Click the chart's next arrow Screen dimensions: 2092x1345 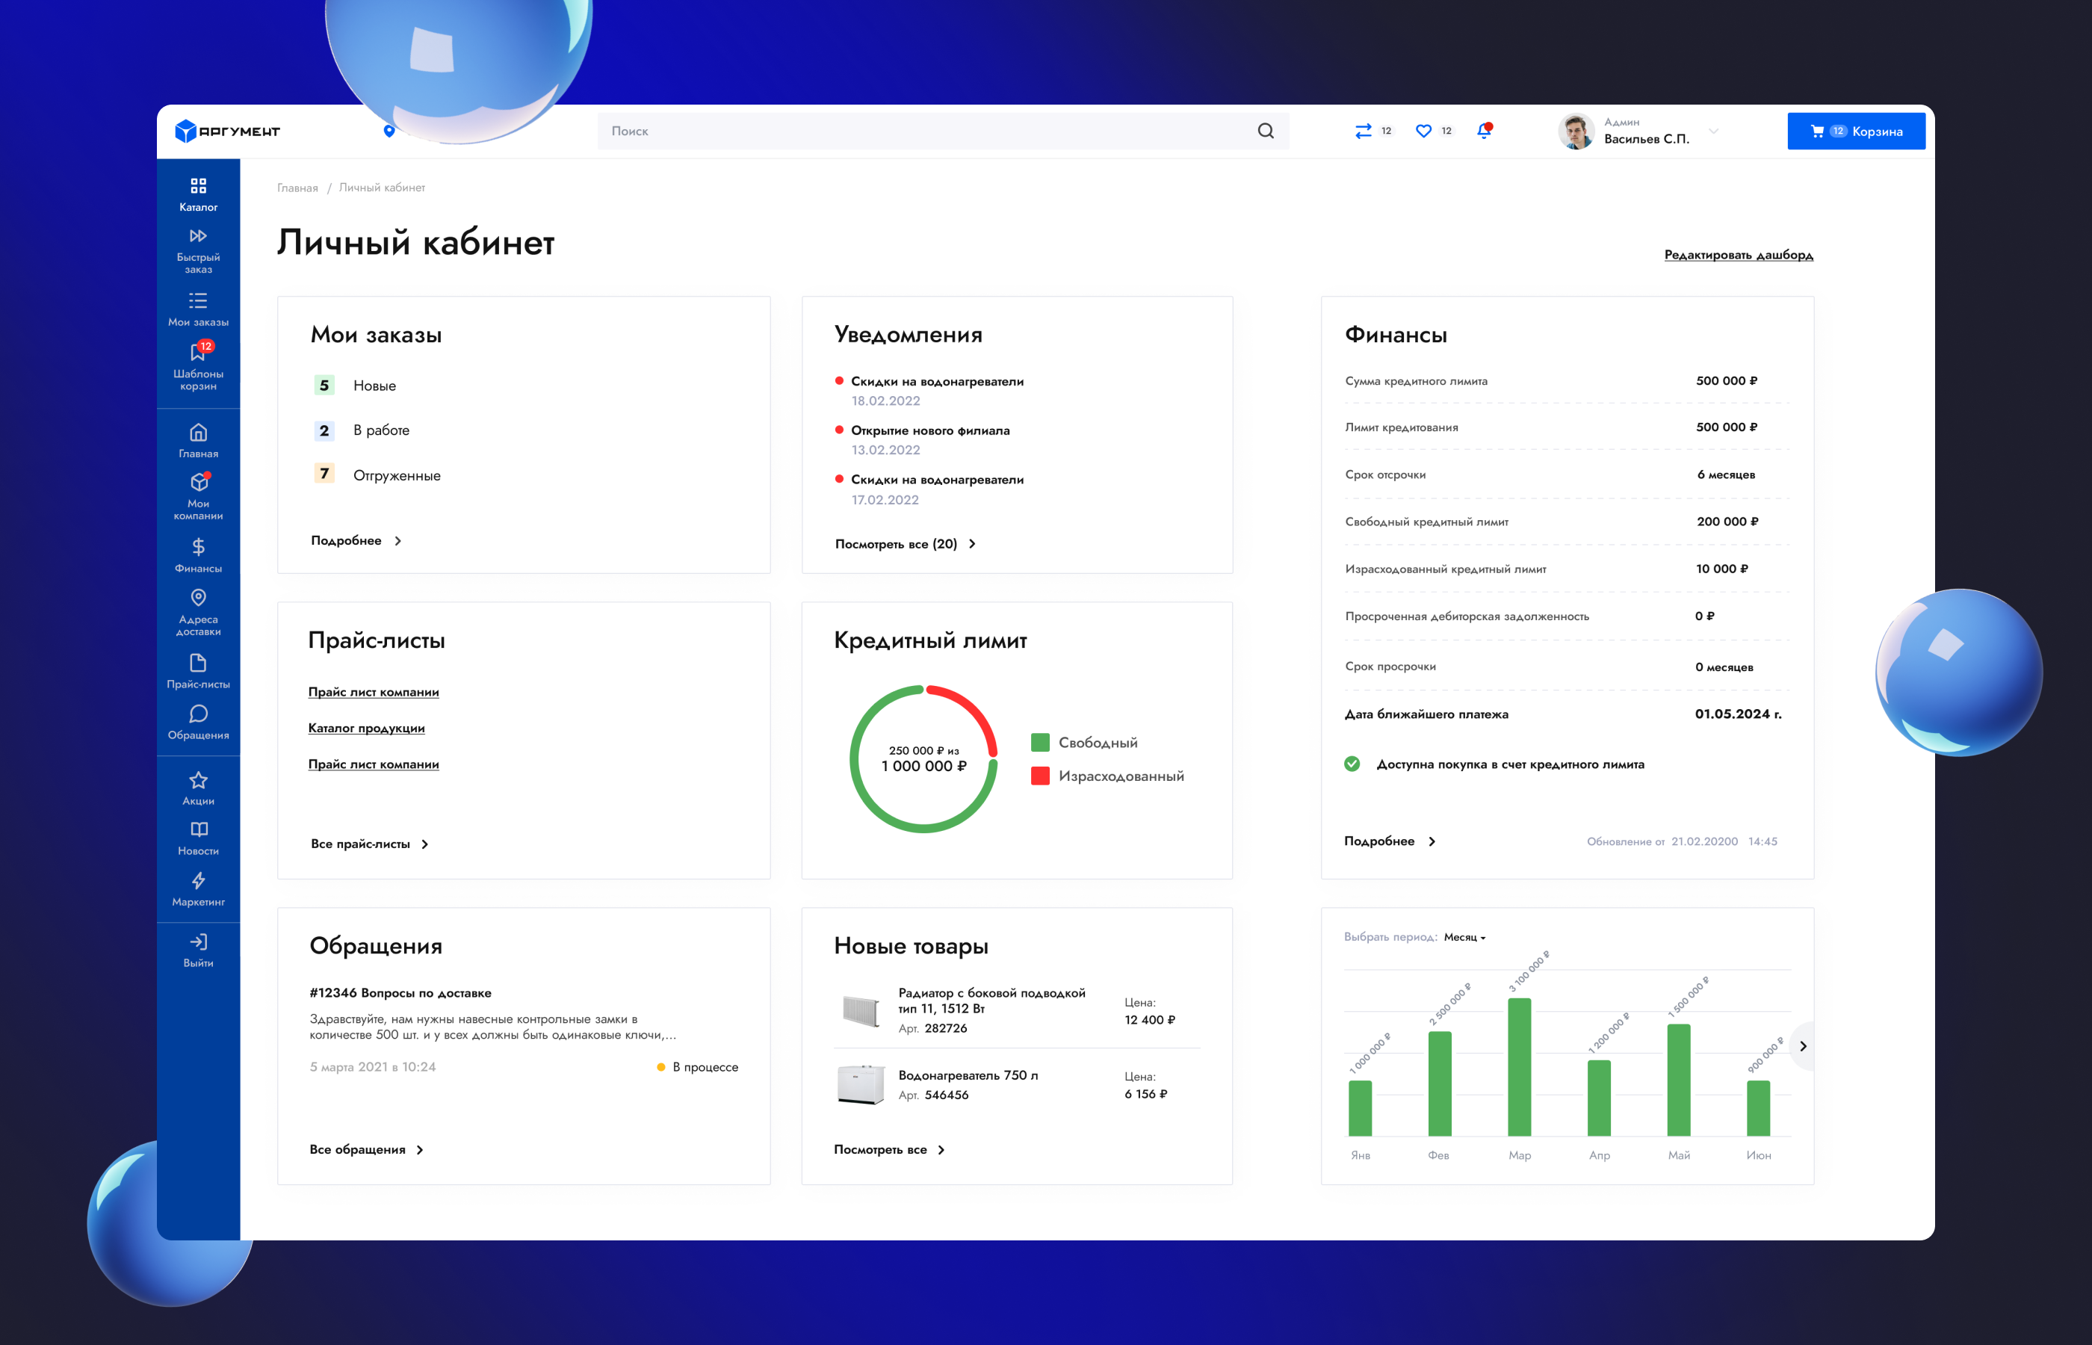[x=1802, y=1046]
